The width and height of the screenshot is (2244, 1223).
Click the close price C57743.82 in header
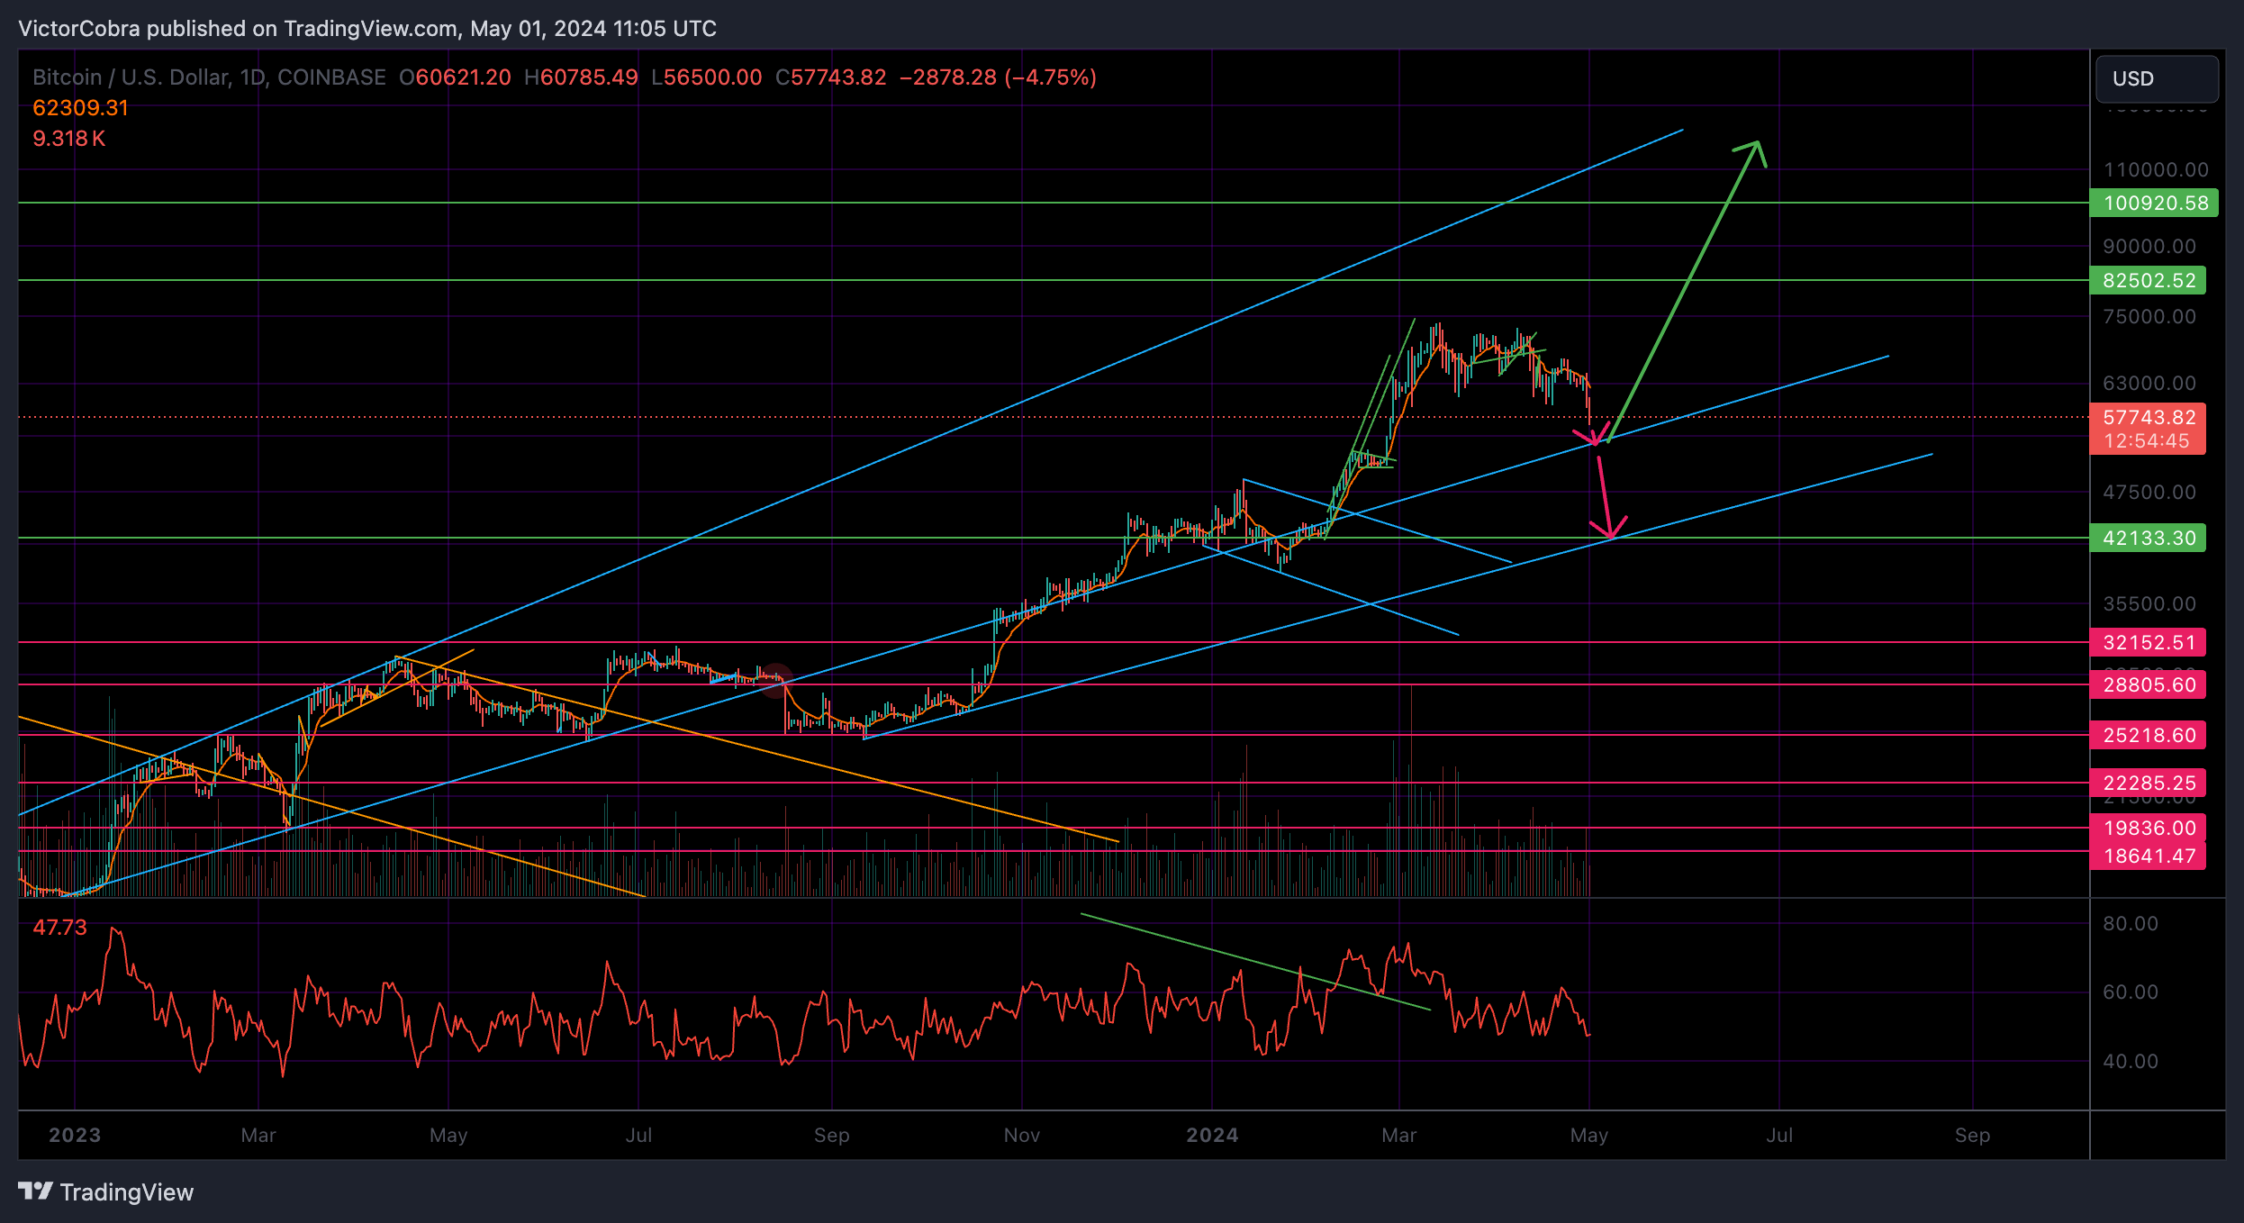click(831, 77)
